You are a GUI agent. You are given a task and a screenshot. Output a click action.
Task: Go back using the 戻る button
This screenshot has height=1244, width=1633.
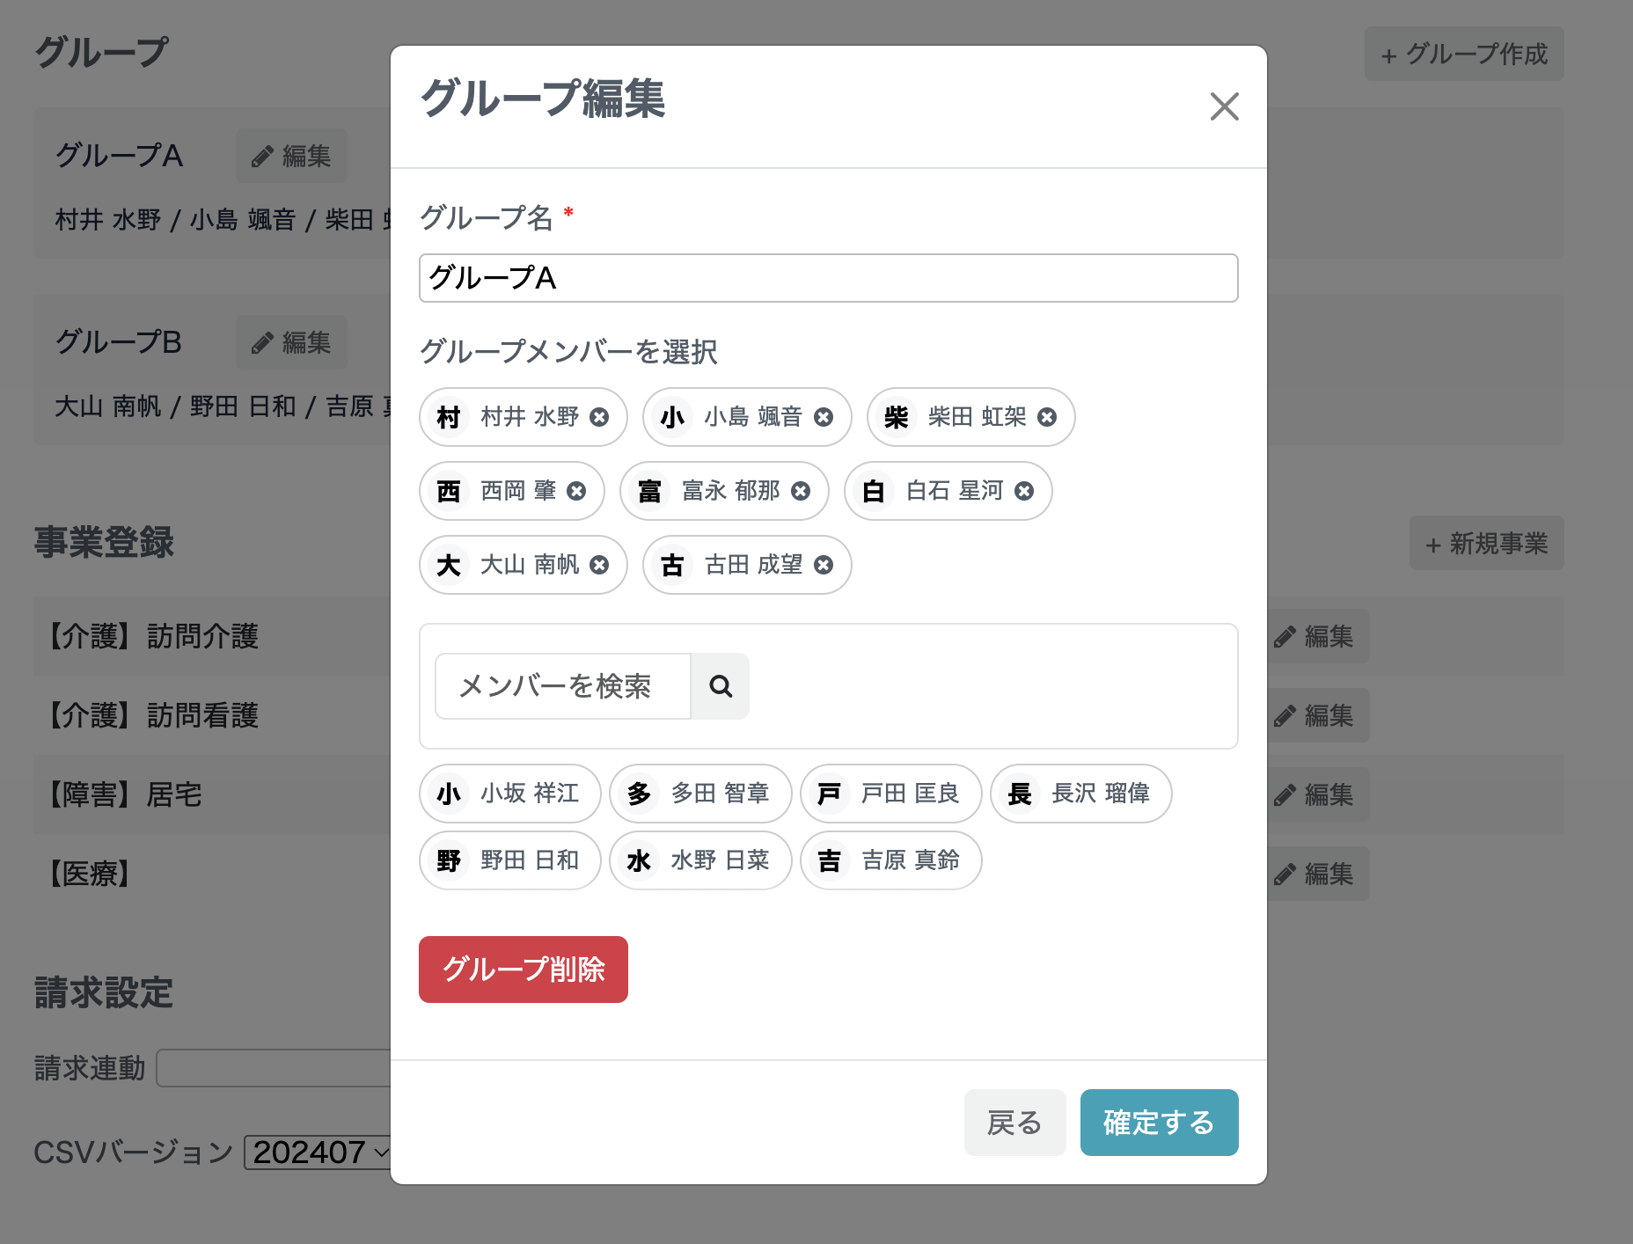pos(1014,1122)
